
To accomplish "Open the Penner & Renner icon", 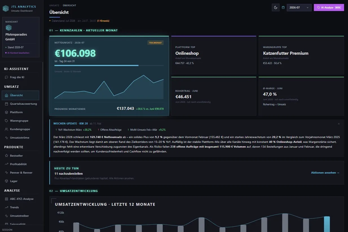I will (6, 173).
